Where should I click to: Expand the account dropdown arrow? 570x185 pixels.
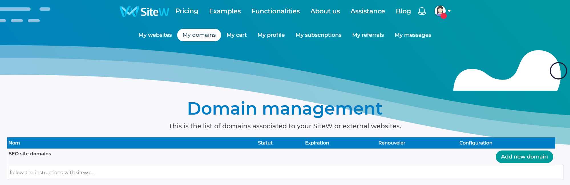(449, 11)
